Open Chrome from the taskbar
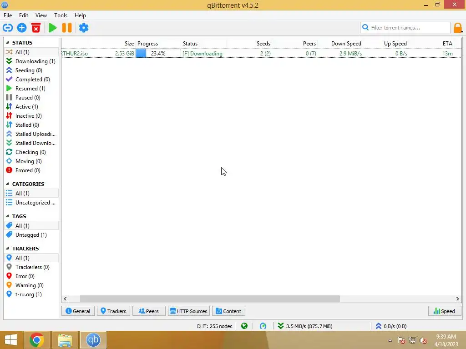 (x=37, y=340)
